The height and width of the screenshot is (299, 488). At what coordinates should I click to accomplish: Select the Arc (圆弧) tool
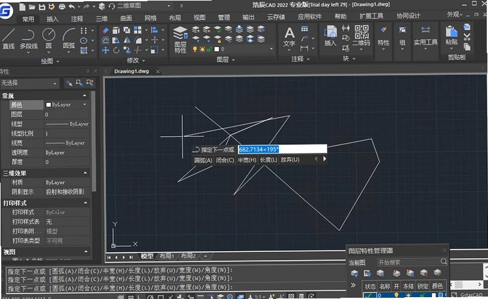[68, 38]
